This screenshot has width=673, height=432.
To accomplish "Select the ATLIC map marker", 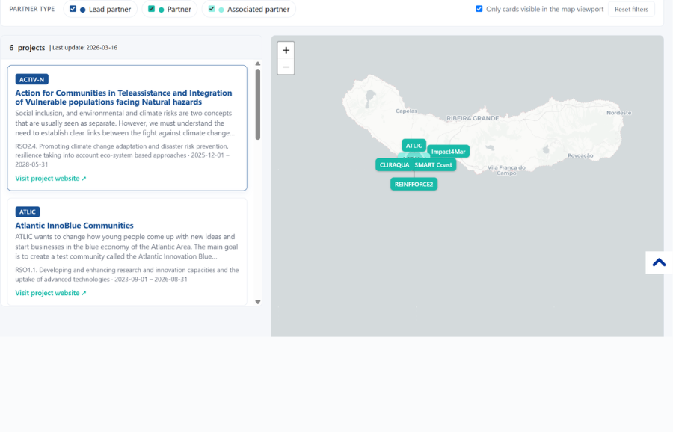I will (x=414, y=146).
